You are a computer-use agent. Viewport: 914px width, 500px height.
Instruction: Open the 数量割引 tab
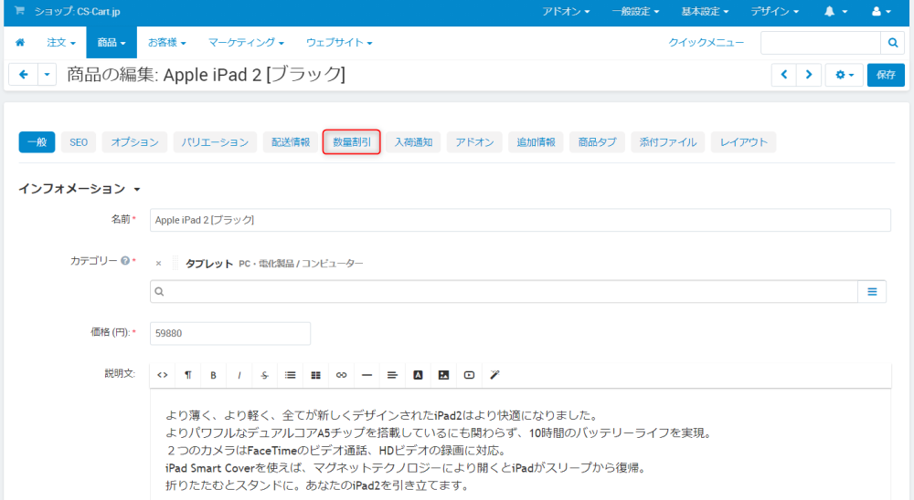pos(352,142)
